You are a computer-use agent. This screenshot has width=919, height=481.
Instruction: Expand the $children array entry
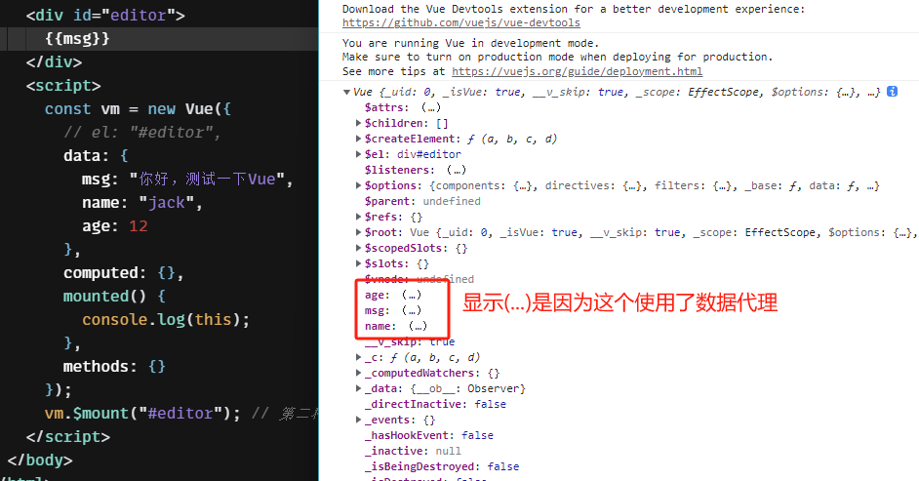358,123
